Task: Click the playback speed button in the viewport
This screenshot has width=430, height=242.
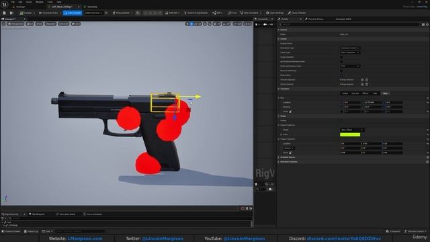Action: point(76,24)
